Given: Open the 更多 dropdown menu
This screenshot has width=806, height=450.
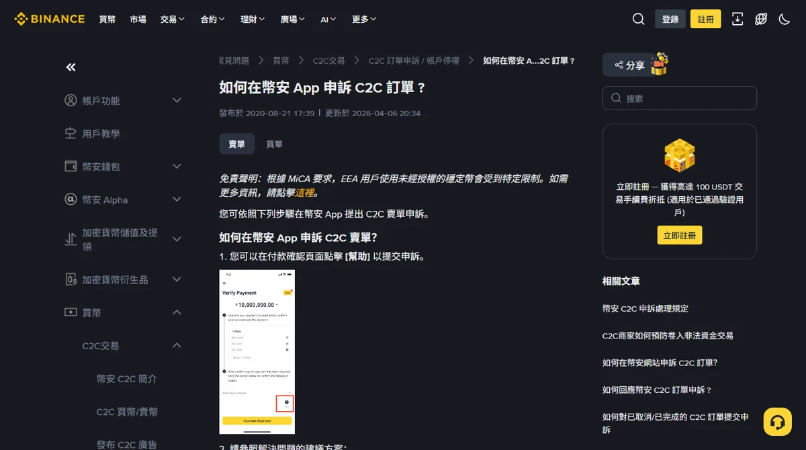Looking at the screenshot, I should pyautogui.click(x=364, y=19).
